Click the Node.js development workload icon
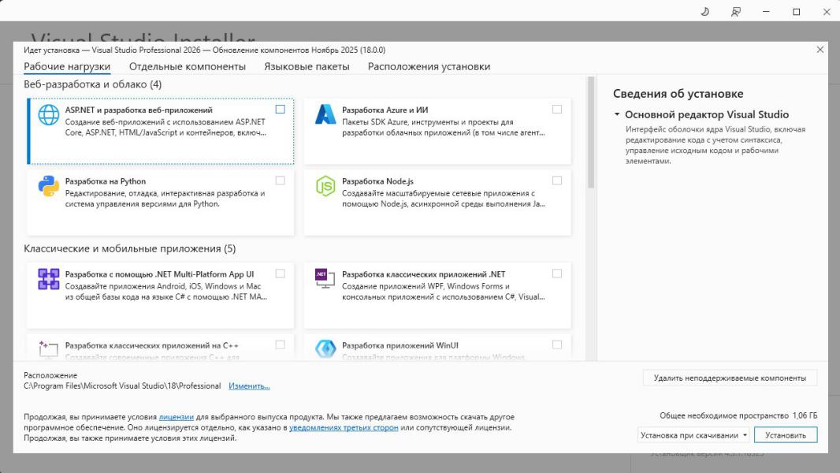The width and height of the screenshot is (840, 473). pyautogui.click(x=325, y=186)
